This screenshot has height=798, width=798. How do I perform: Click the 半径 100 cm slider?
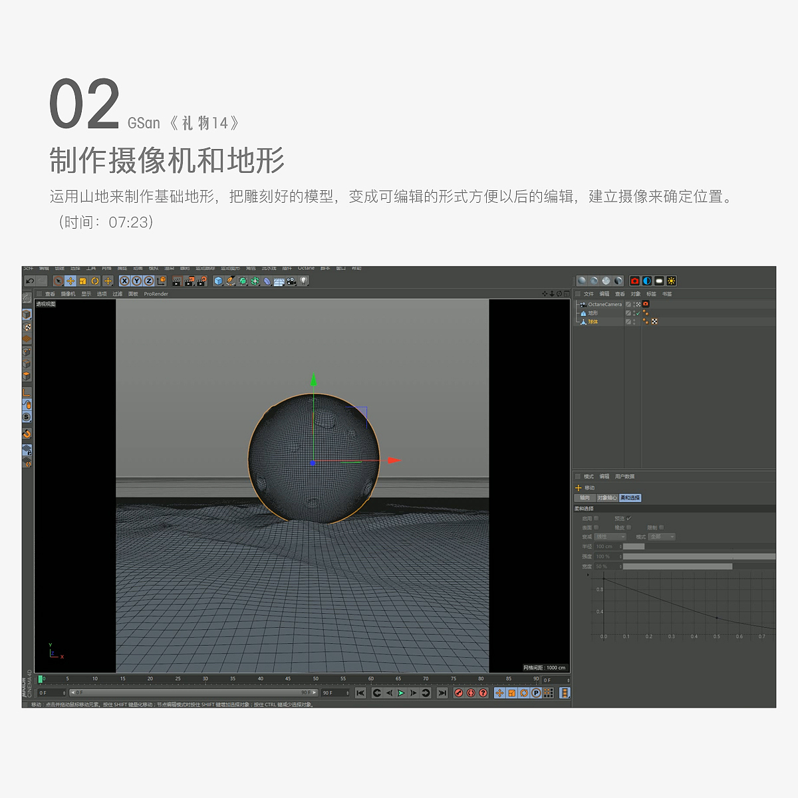[x=700, y=547]
